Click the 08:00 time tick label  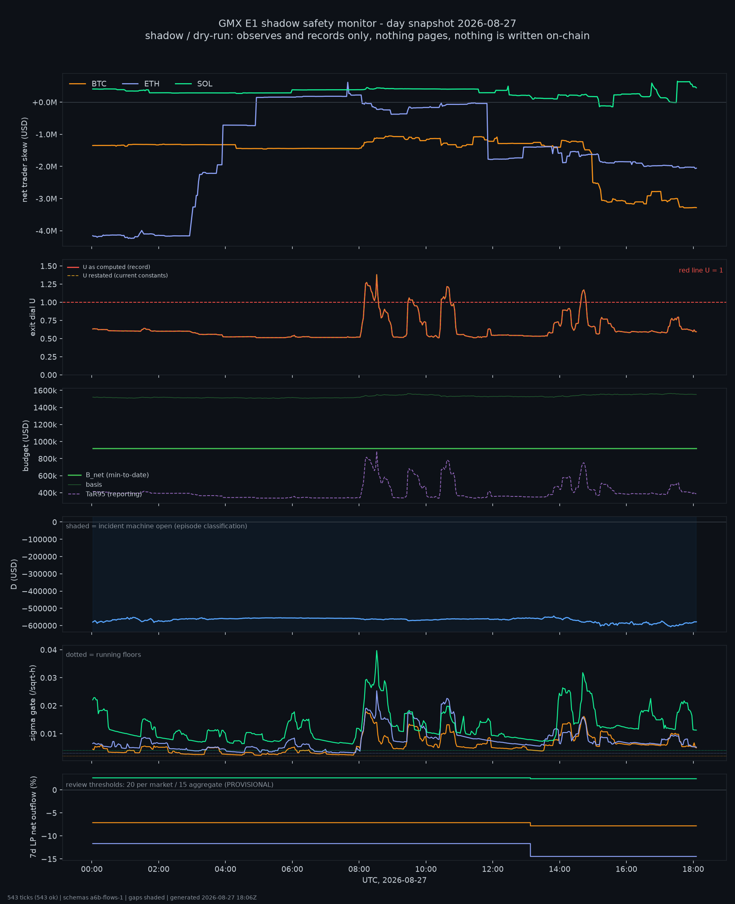[359, 869]
